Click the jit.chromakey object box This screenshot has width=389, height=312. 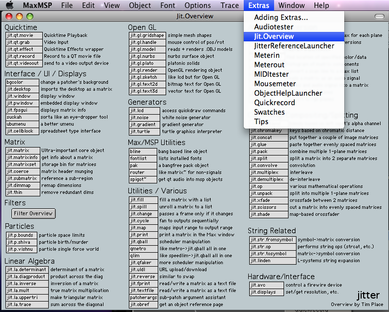(x=269, y=131)
